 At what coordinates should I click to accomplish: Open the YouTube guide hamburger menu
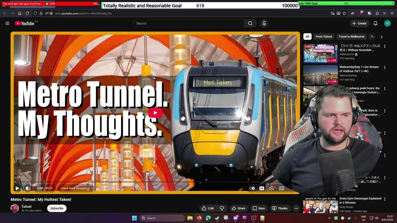pos(7,23)
